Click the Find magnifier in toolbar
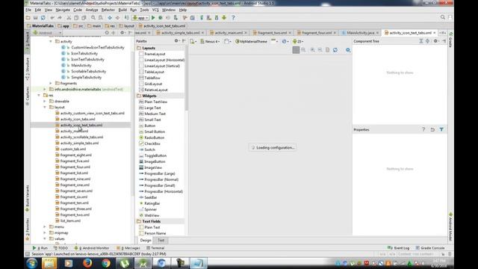Screen dimensions: 478x269 93,18
